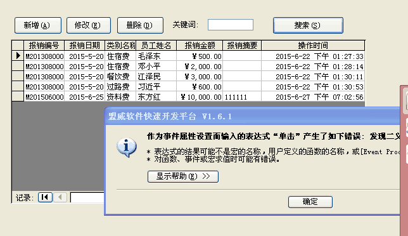
Task: Click the 报销摘要 column header
Action: pyautogui.click(x=242, y=45)
